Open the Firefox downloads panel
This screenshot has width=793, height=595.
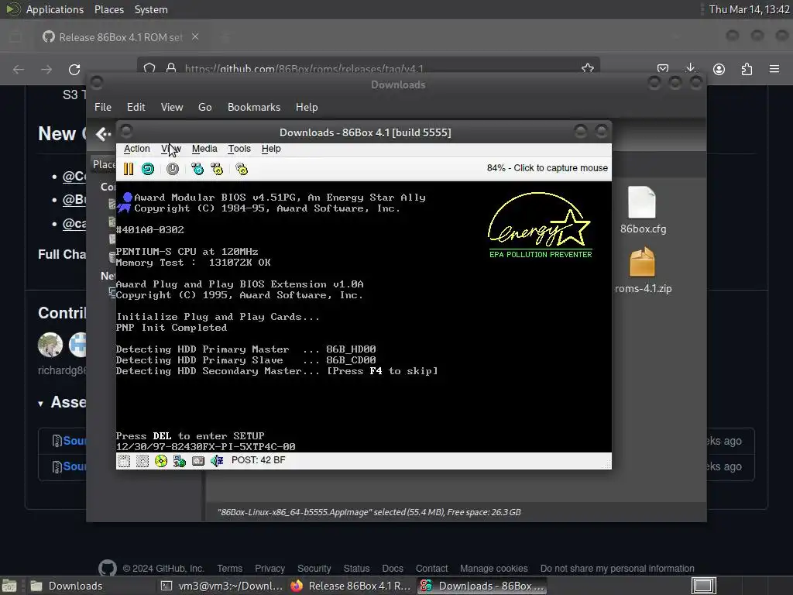[x=690, y=69]
